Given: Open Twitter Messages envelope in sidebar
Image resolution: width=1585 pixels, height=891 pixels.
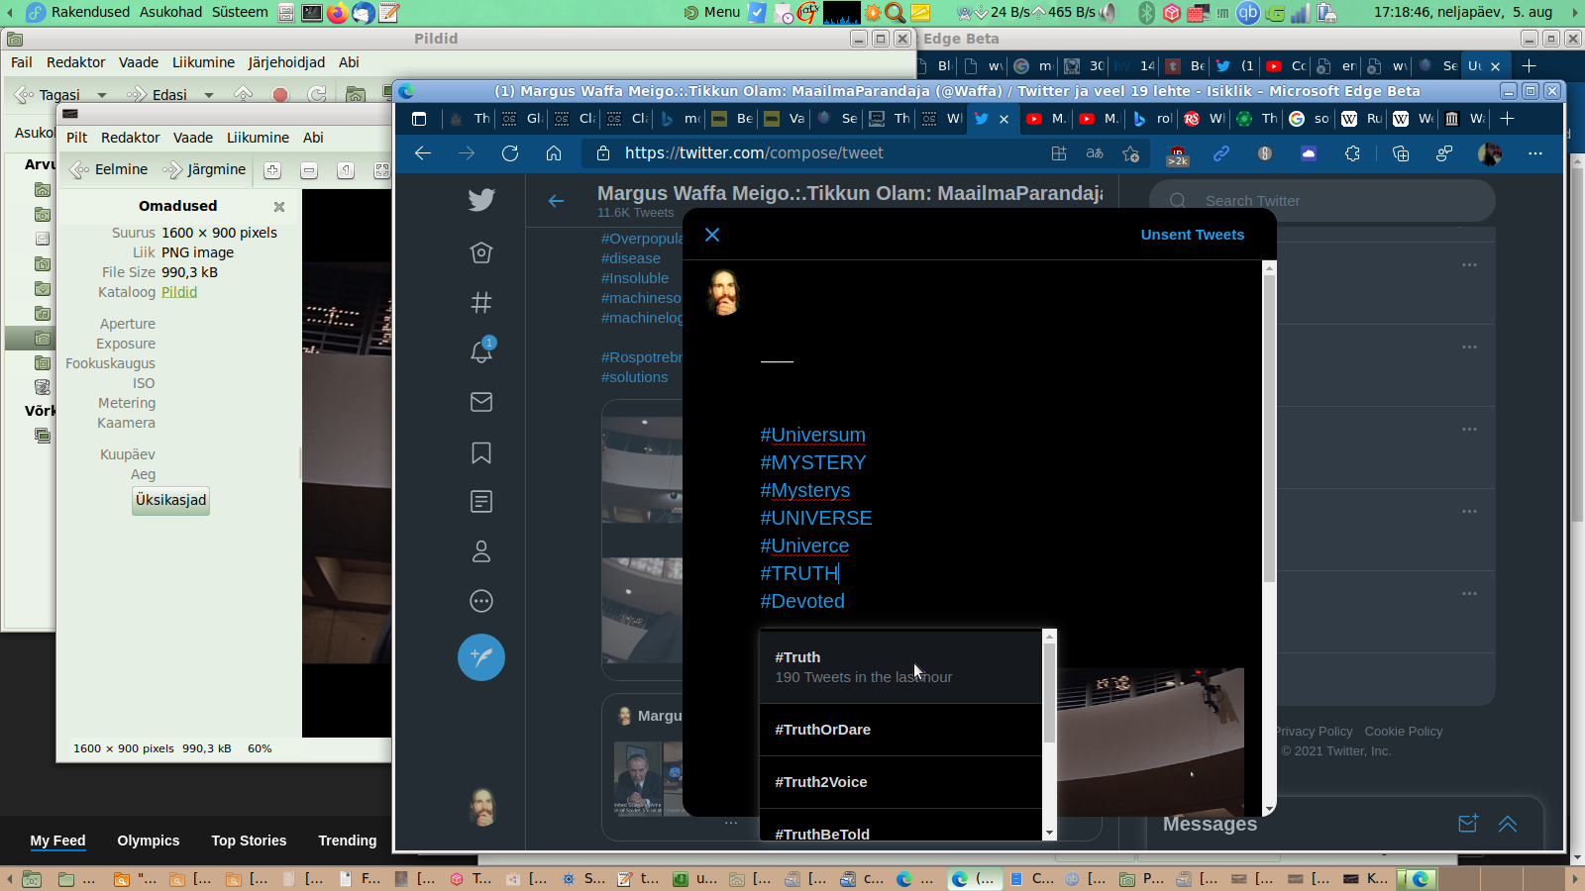Looking at the screenshot, I should pos(481,402).
